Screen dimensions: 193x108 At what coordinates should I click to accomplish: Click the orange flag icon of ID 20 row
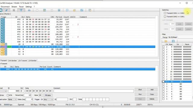point(3,44)
